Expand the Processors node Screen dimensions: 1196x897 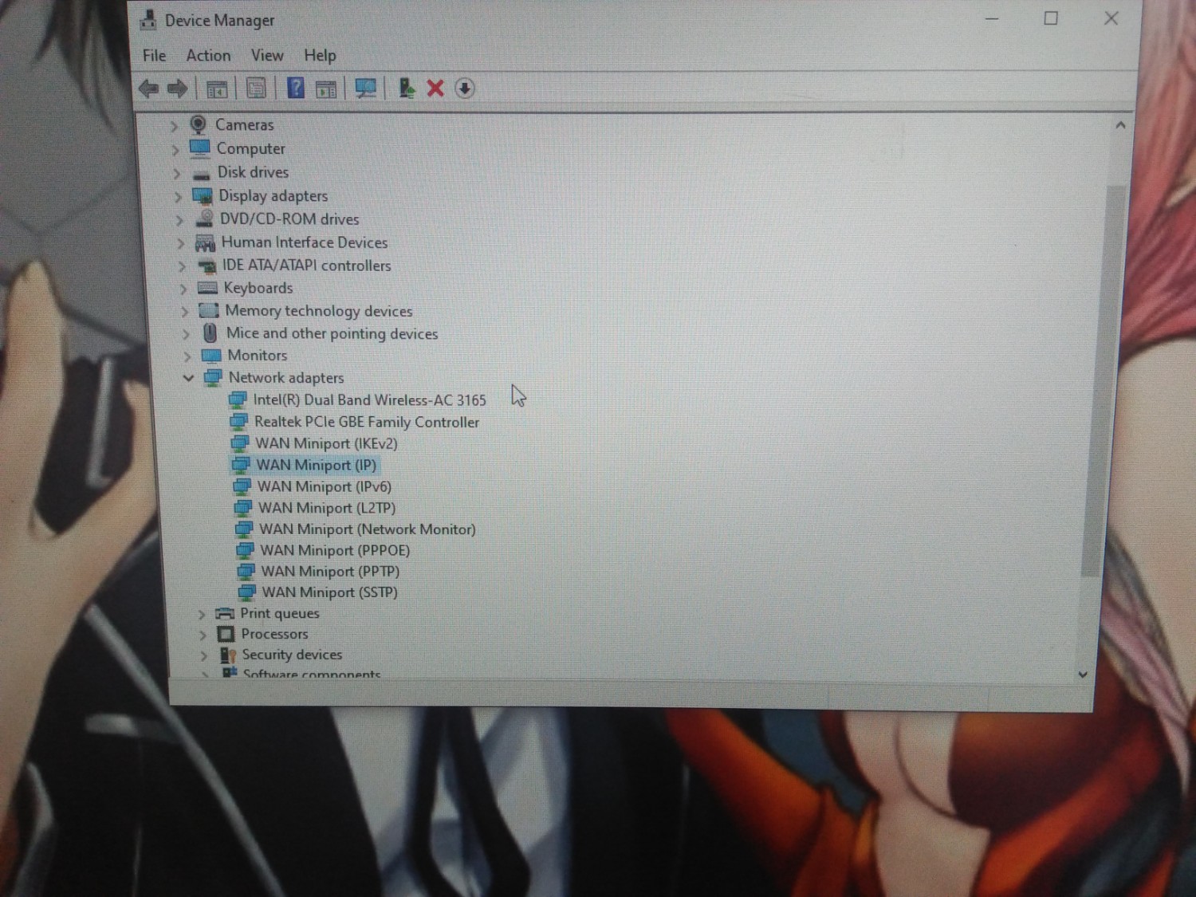pos(203,635)
